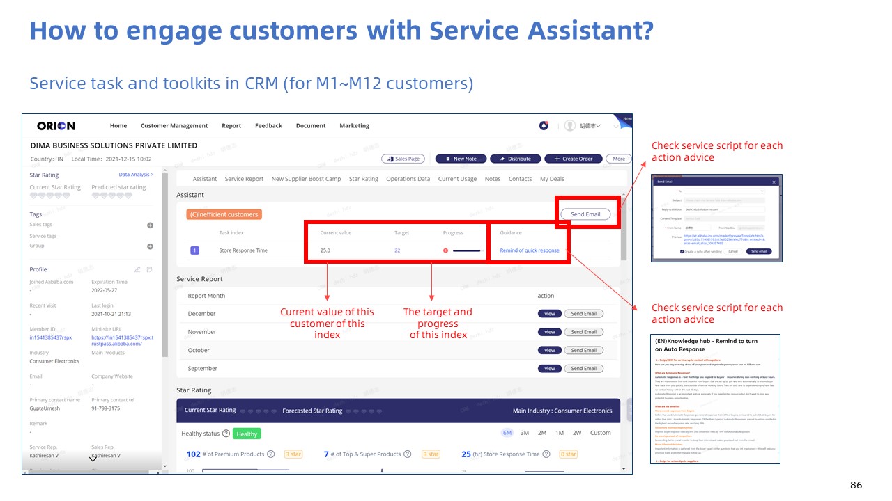
Task: View the November service report
Action: pos(550,332)
